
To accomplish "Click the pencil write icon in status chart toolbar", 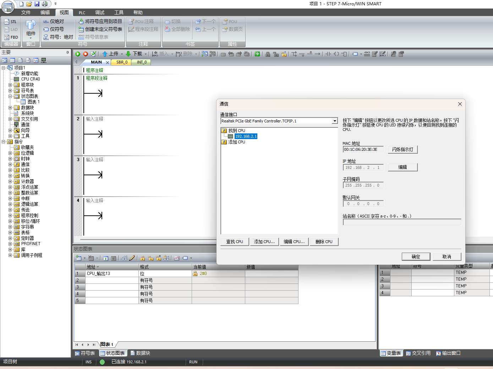I will pyautogui.click(x=132, y=258).
